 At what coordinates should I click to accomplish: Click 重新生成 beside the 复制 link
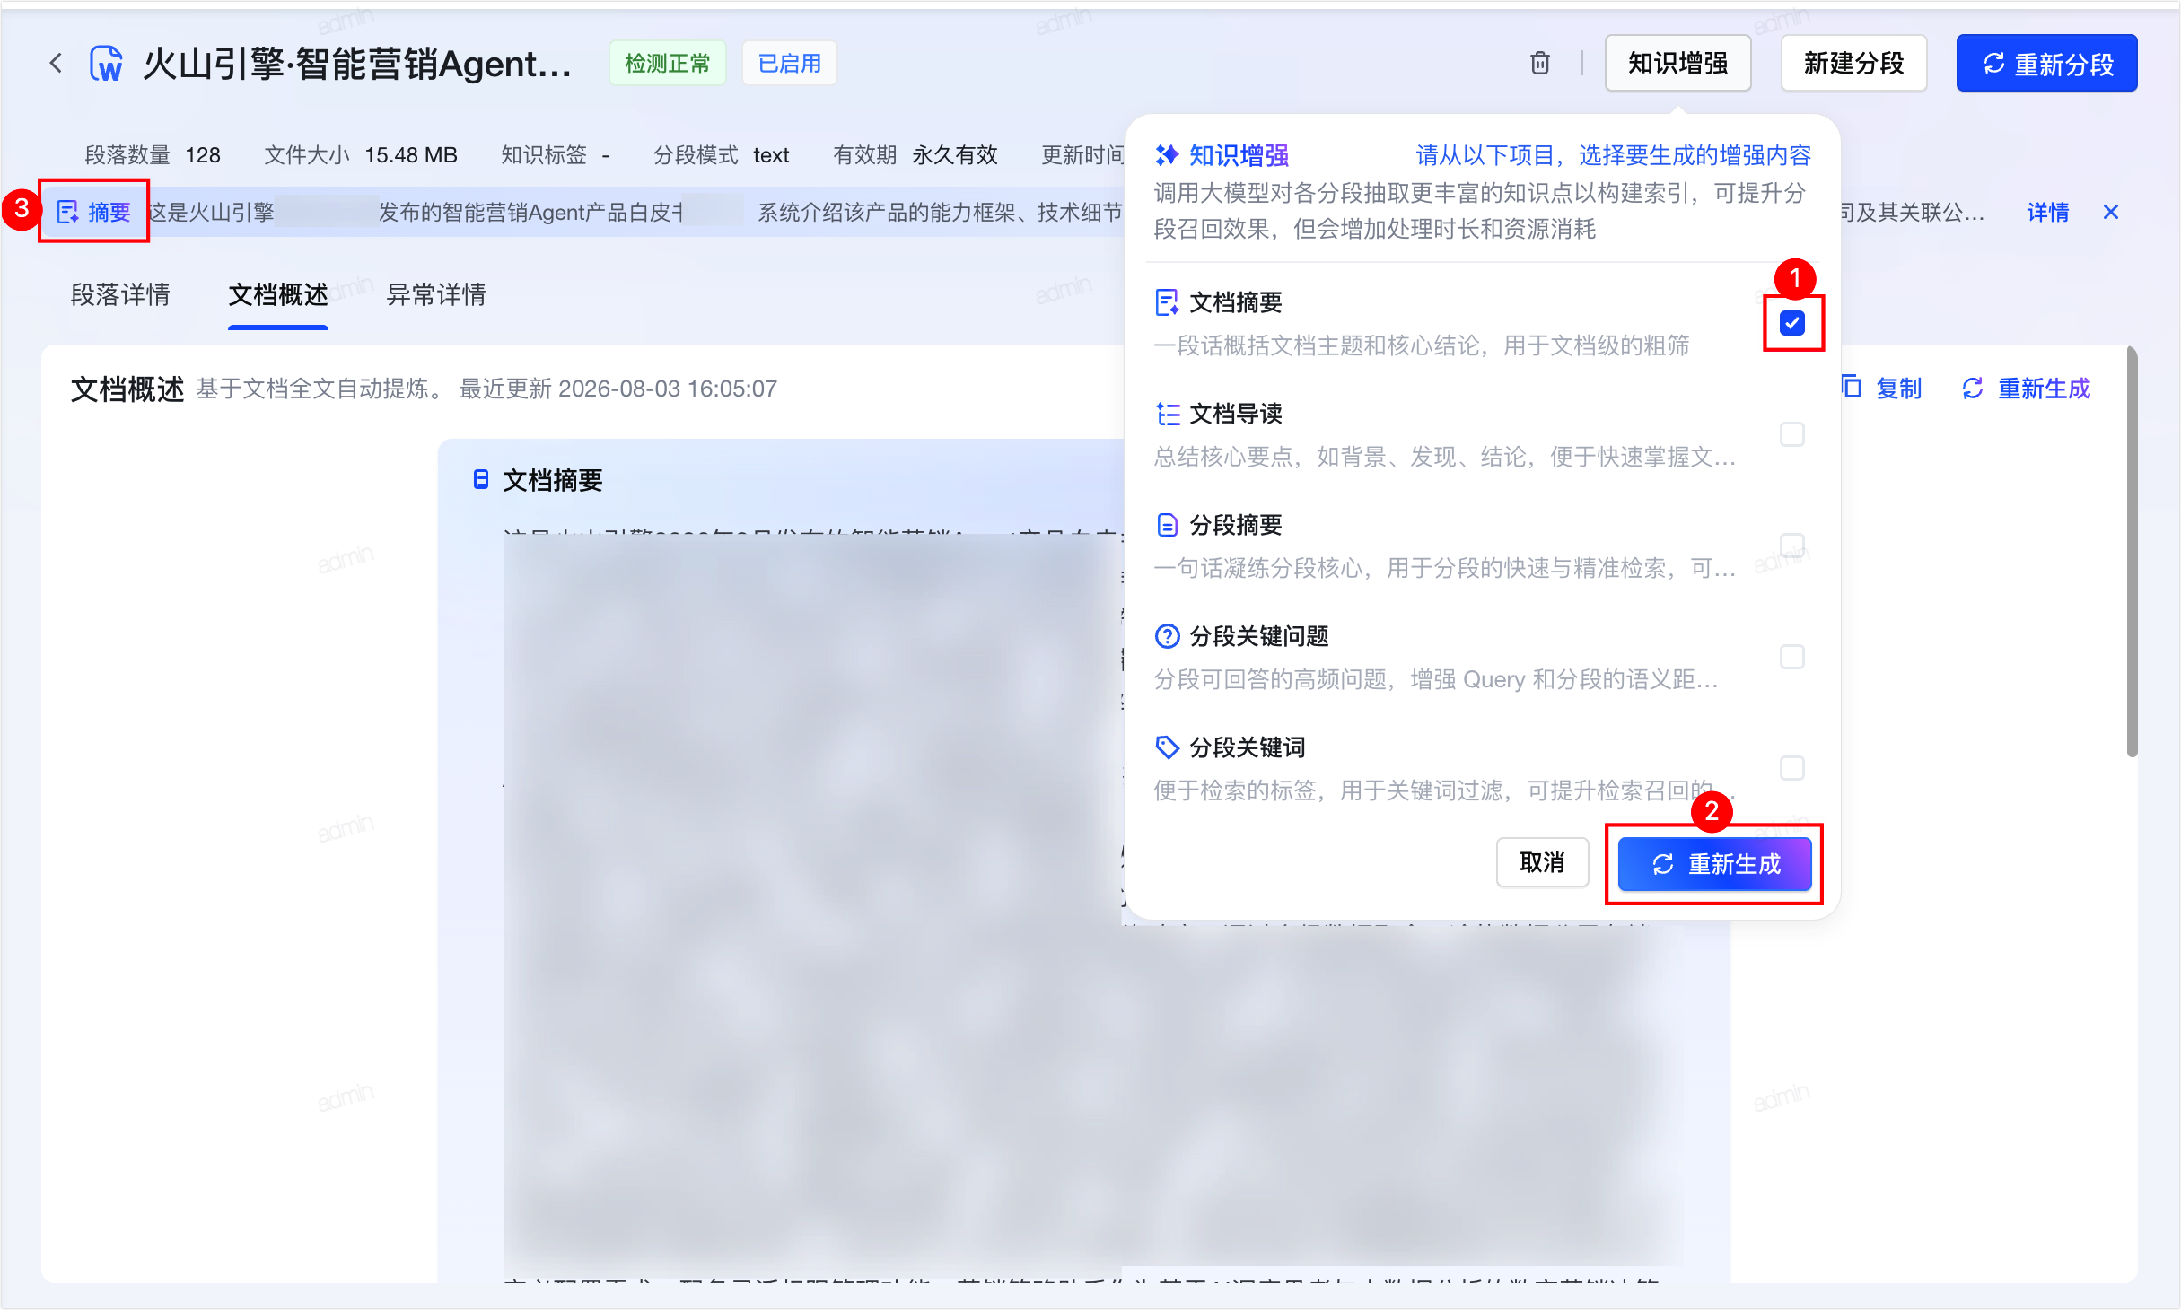(2026, 388)
